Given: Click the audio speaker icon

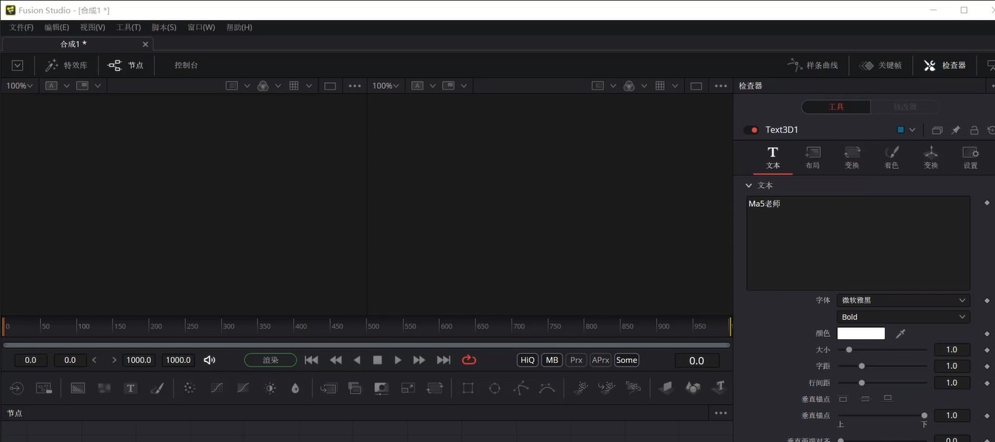Looking at the screenshot, I should (210, 360).
